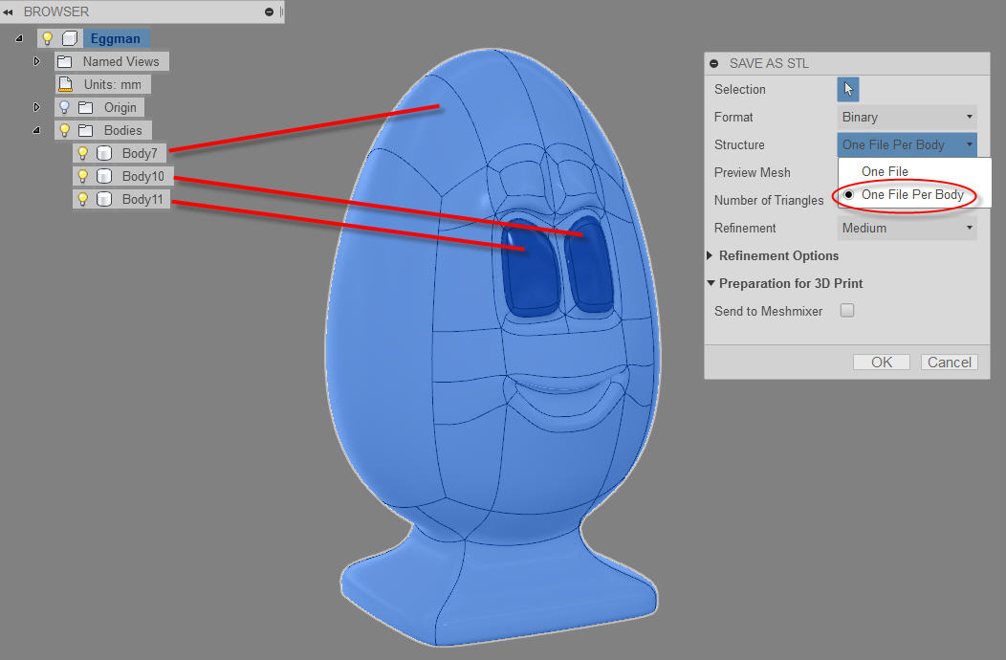The width and height of the screenshot is (1006, 660).
Task: Collapse the Preparation for 3D Print section
Action: coord(709,283)
